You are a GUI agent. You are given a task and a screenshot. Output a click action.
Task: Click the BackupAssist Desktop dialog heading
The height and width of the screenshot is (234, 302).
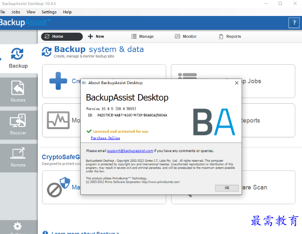coord(127,97)
